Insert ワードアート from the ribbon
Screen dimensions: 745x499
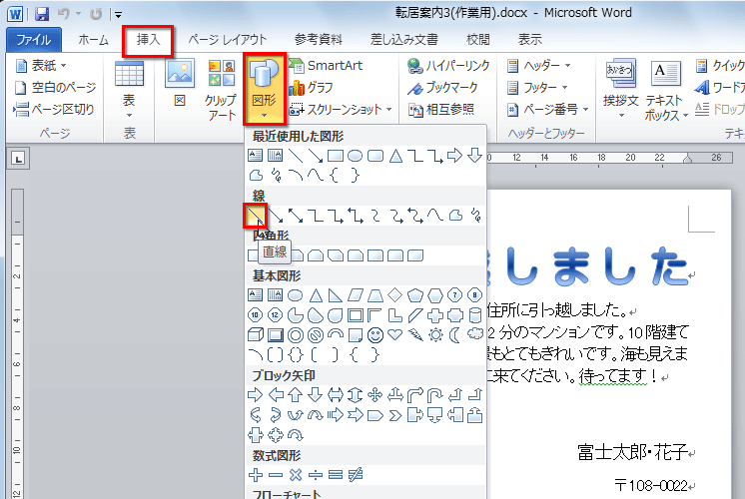pos(719,88)
